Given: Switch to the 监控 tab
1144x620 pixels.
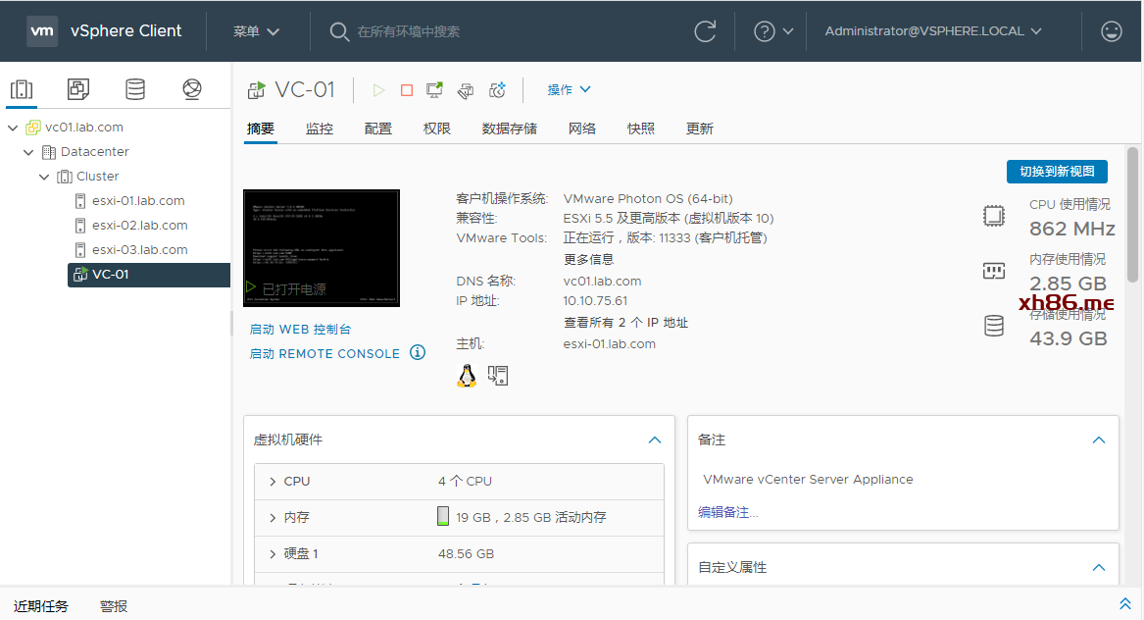Looking at the screenshot, I should 319,129.
